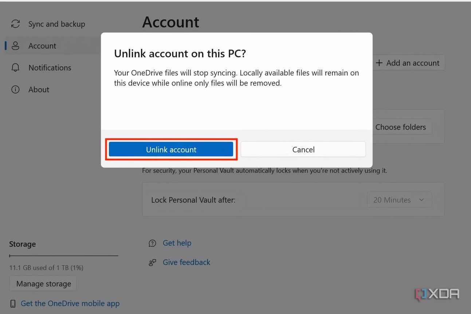Open the Lock Personal Vault timeout dropdown
The width and height of the screenshot is (471, 314).
pyautogui.click(x=399, y=200)
